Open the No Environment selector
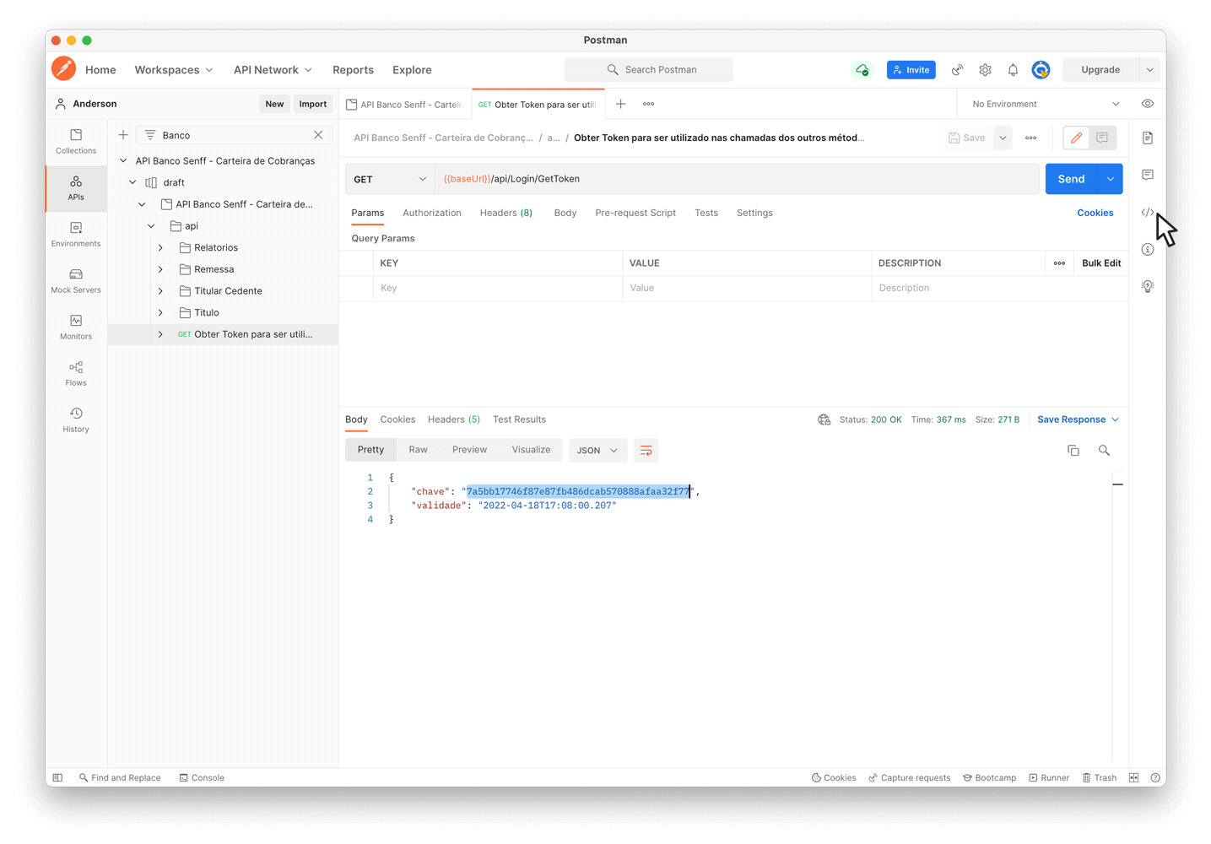 [1045, 104]
